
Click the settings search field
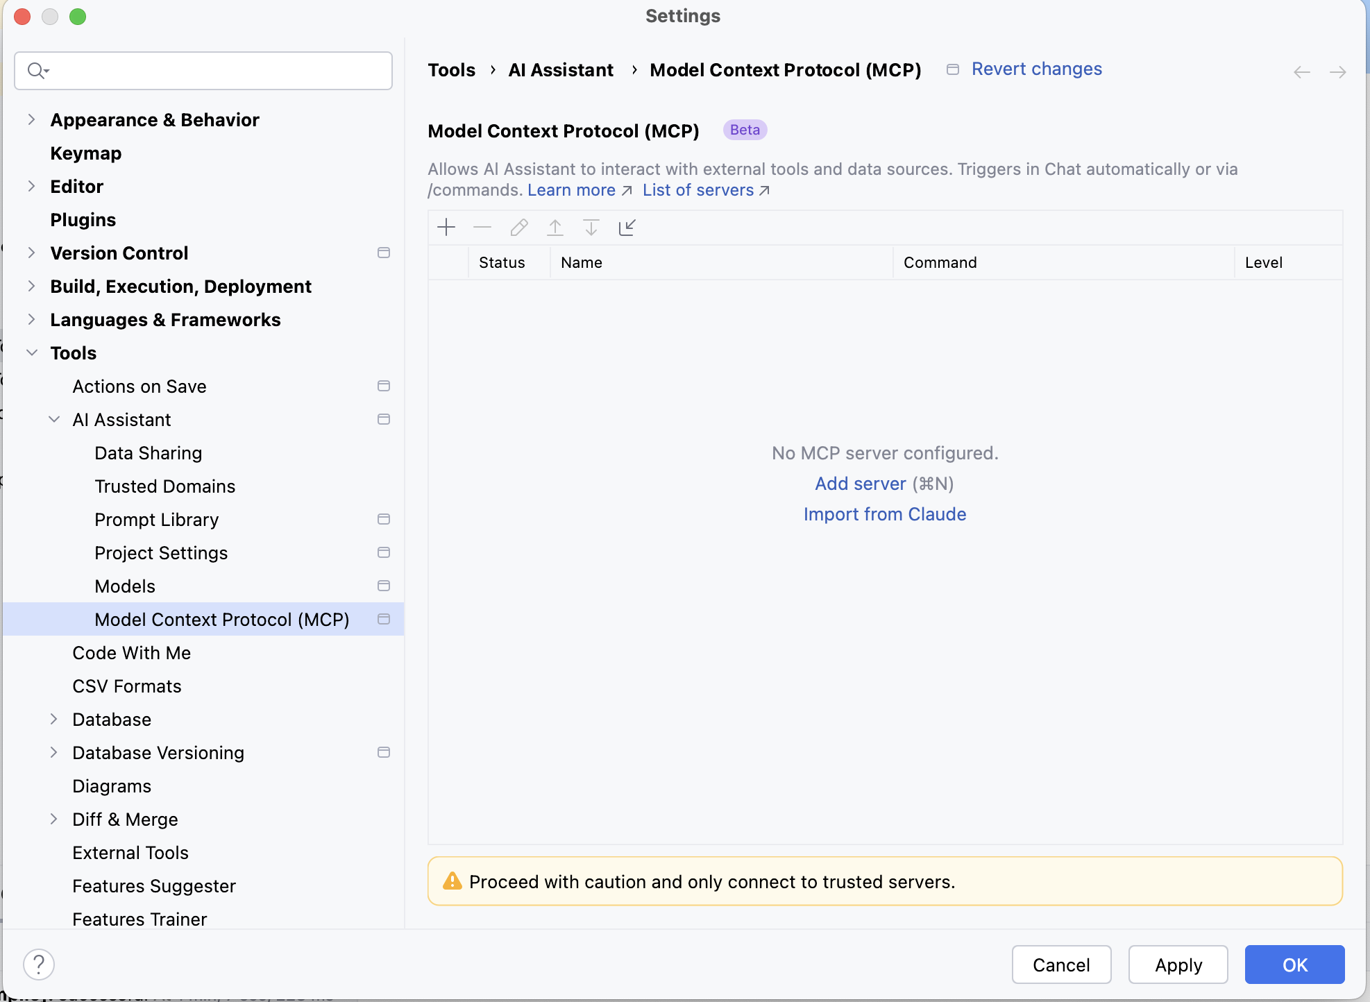click(x=215, y=71)
